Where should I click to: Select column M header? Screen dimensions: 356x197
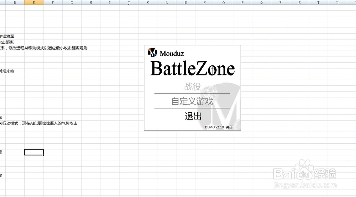point(185,2)
